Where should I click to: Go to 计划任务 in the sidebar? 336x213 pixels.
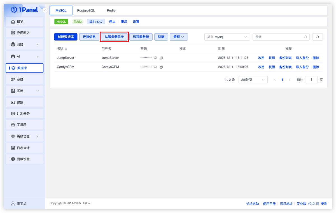24,113
